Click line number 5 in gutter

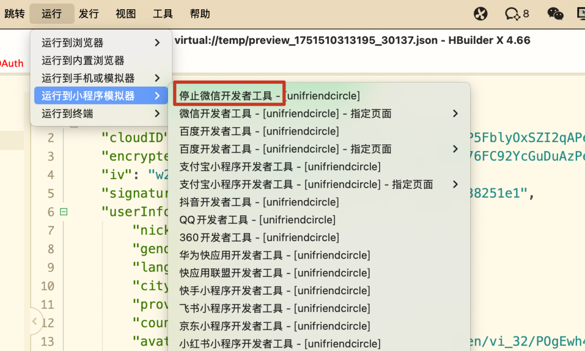coord(51,194)
